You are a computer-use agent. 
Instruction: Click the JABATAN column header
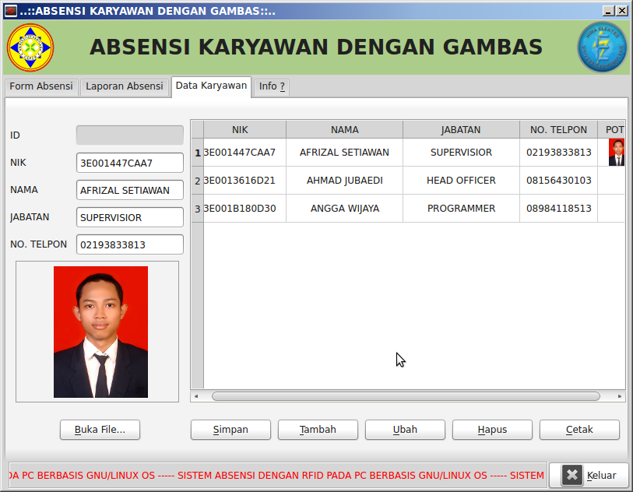click(461, 129)
